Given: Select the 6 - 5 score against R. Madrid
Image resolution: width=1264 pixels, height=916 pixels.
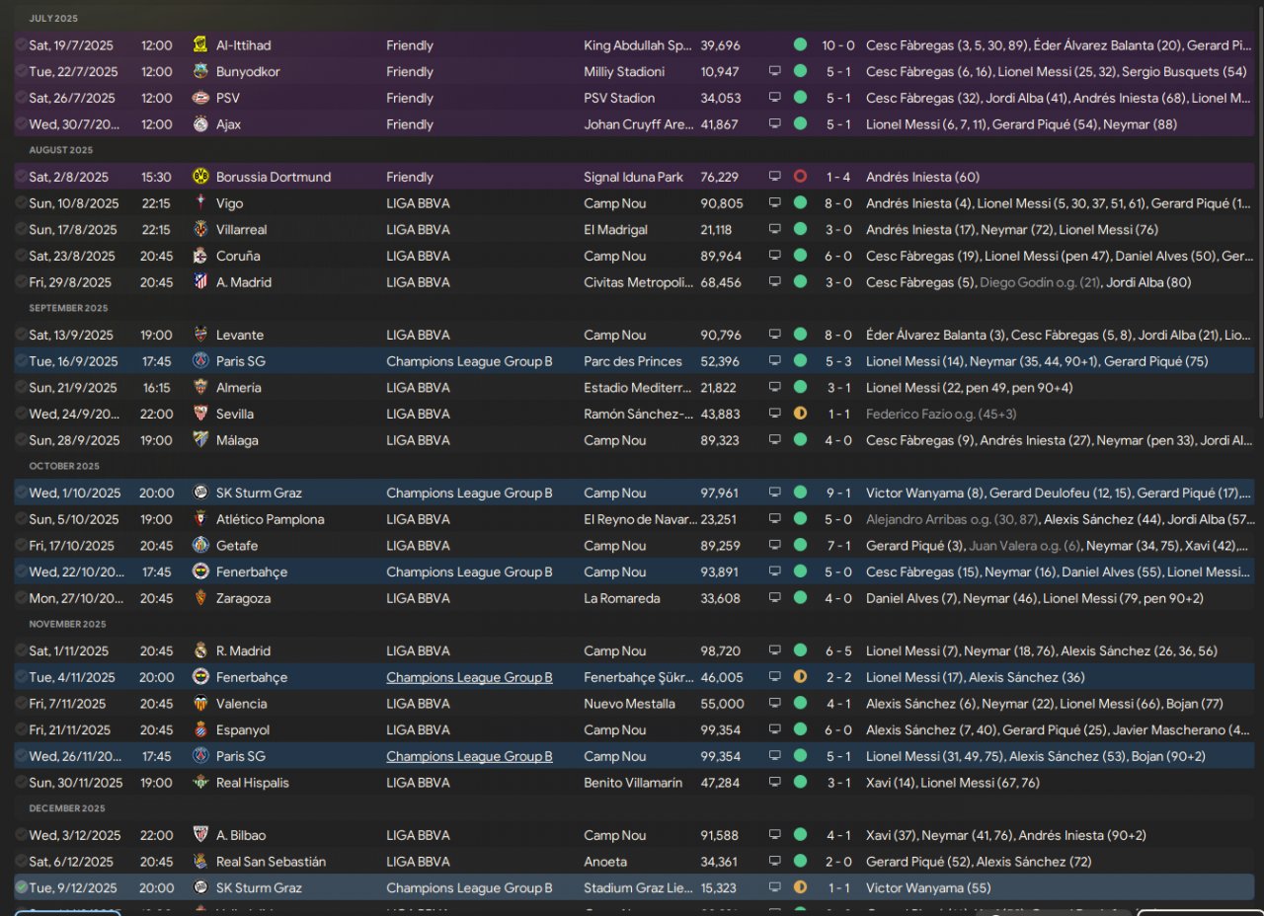Looking at the screenshot, I should click(838, 650).
